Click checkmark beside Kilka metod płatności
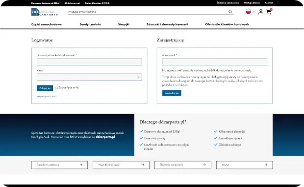The image size is (304, 187). 216,131
